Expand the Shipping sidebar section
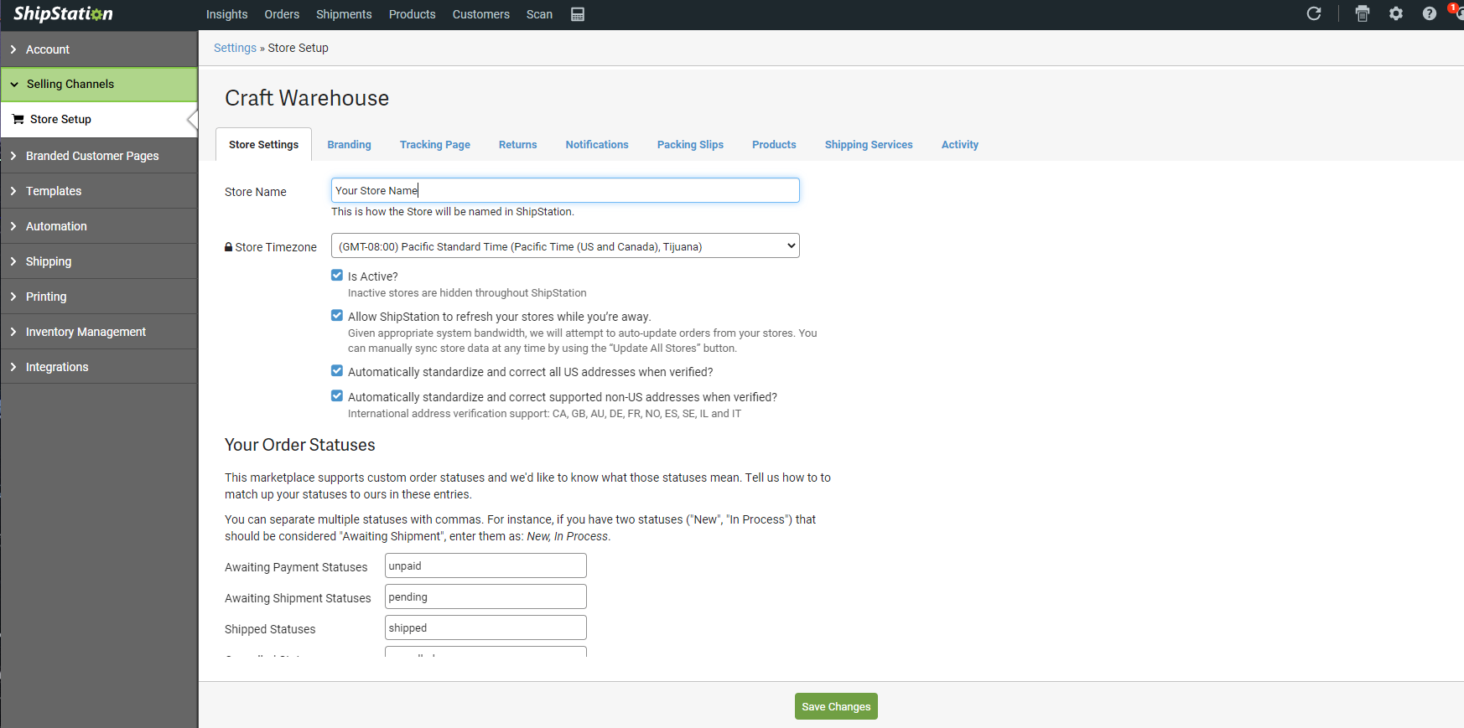The width and height of the screenshot is (1464, 728). coord(99,261)
